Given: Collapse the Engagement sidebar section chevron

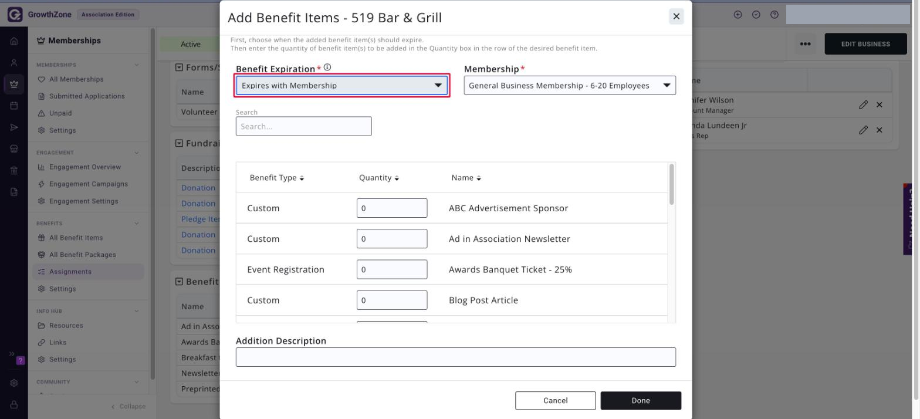Looking at the screenshot, I should pos(137,153).
